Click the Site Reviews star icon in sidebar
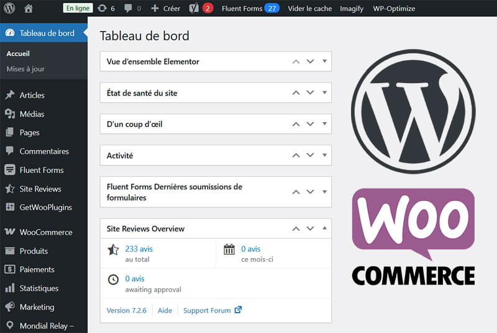 click(10, 189)
